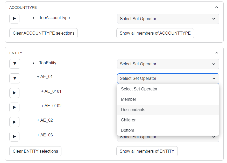Open the TopEntity set operator dropdown
The width and height of the screenshot is (227, 163).
[168, 64]
